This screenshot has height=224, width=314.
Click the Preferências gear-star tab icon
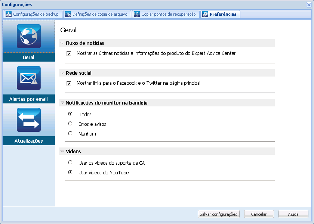[x=205, y=14]
